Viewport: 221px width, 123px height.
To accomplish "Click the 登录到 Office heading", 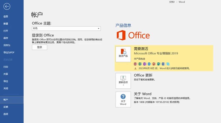I will coord(43,35).
